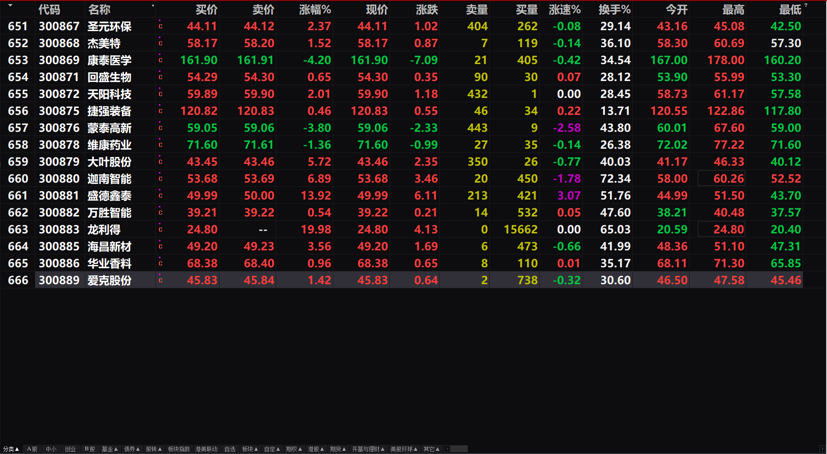Expand the 其它 menu
This screenshot has height=454, width=827.
(432, 449)
